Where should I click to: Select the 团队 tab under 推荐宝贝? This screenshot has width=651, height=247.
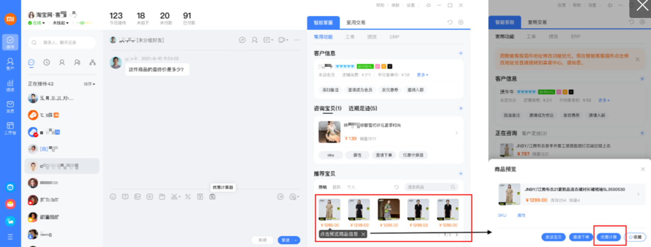tap(337, 187)
